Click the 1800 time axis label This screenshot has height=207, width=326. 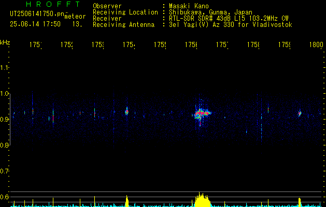[x=316, y=45]
